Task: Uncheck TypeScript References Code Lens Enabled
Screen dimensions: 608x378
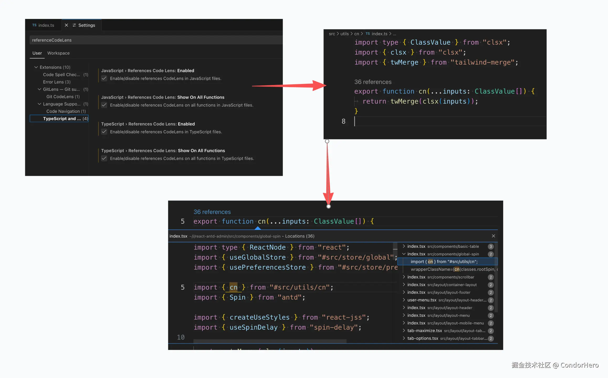Action: coord(104,132)
